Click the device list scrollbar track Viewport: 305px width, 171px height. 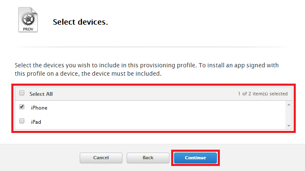click(289, 115)
